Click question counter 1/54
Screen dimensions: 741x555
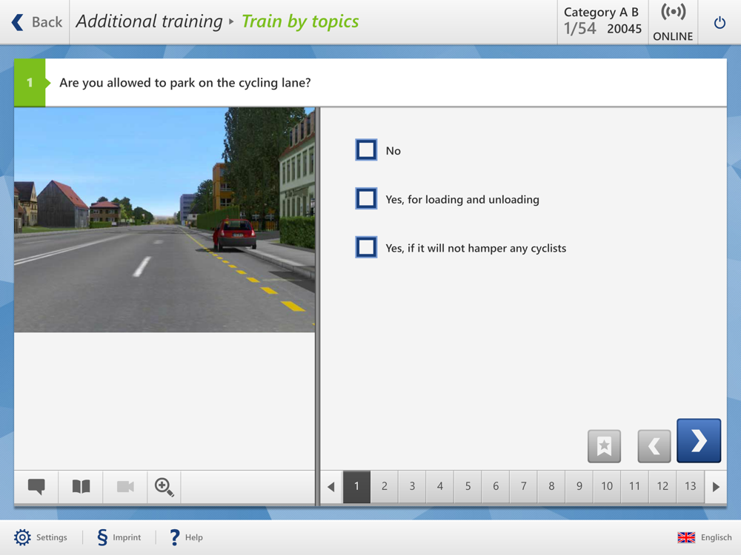click(580, 28)
